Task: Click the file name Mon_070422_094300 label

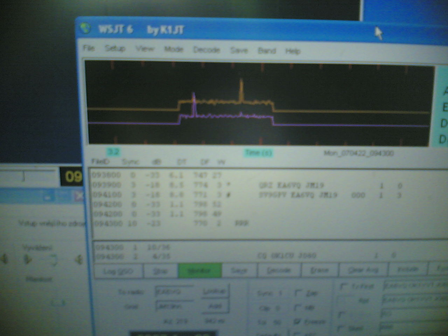Action: coord(359,153)
